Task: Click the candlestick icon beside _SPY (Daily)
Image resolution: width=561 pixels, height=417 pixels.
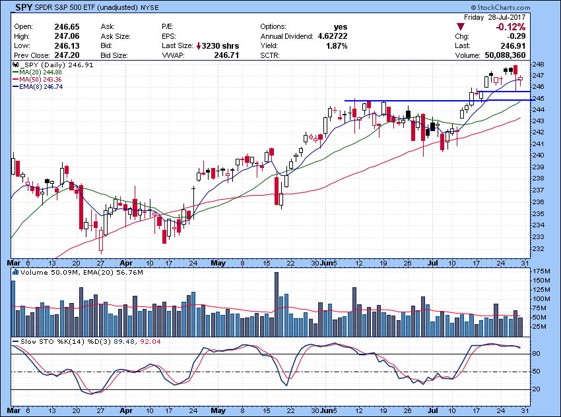Action: click(15, 65)
